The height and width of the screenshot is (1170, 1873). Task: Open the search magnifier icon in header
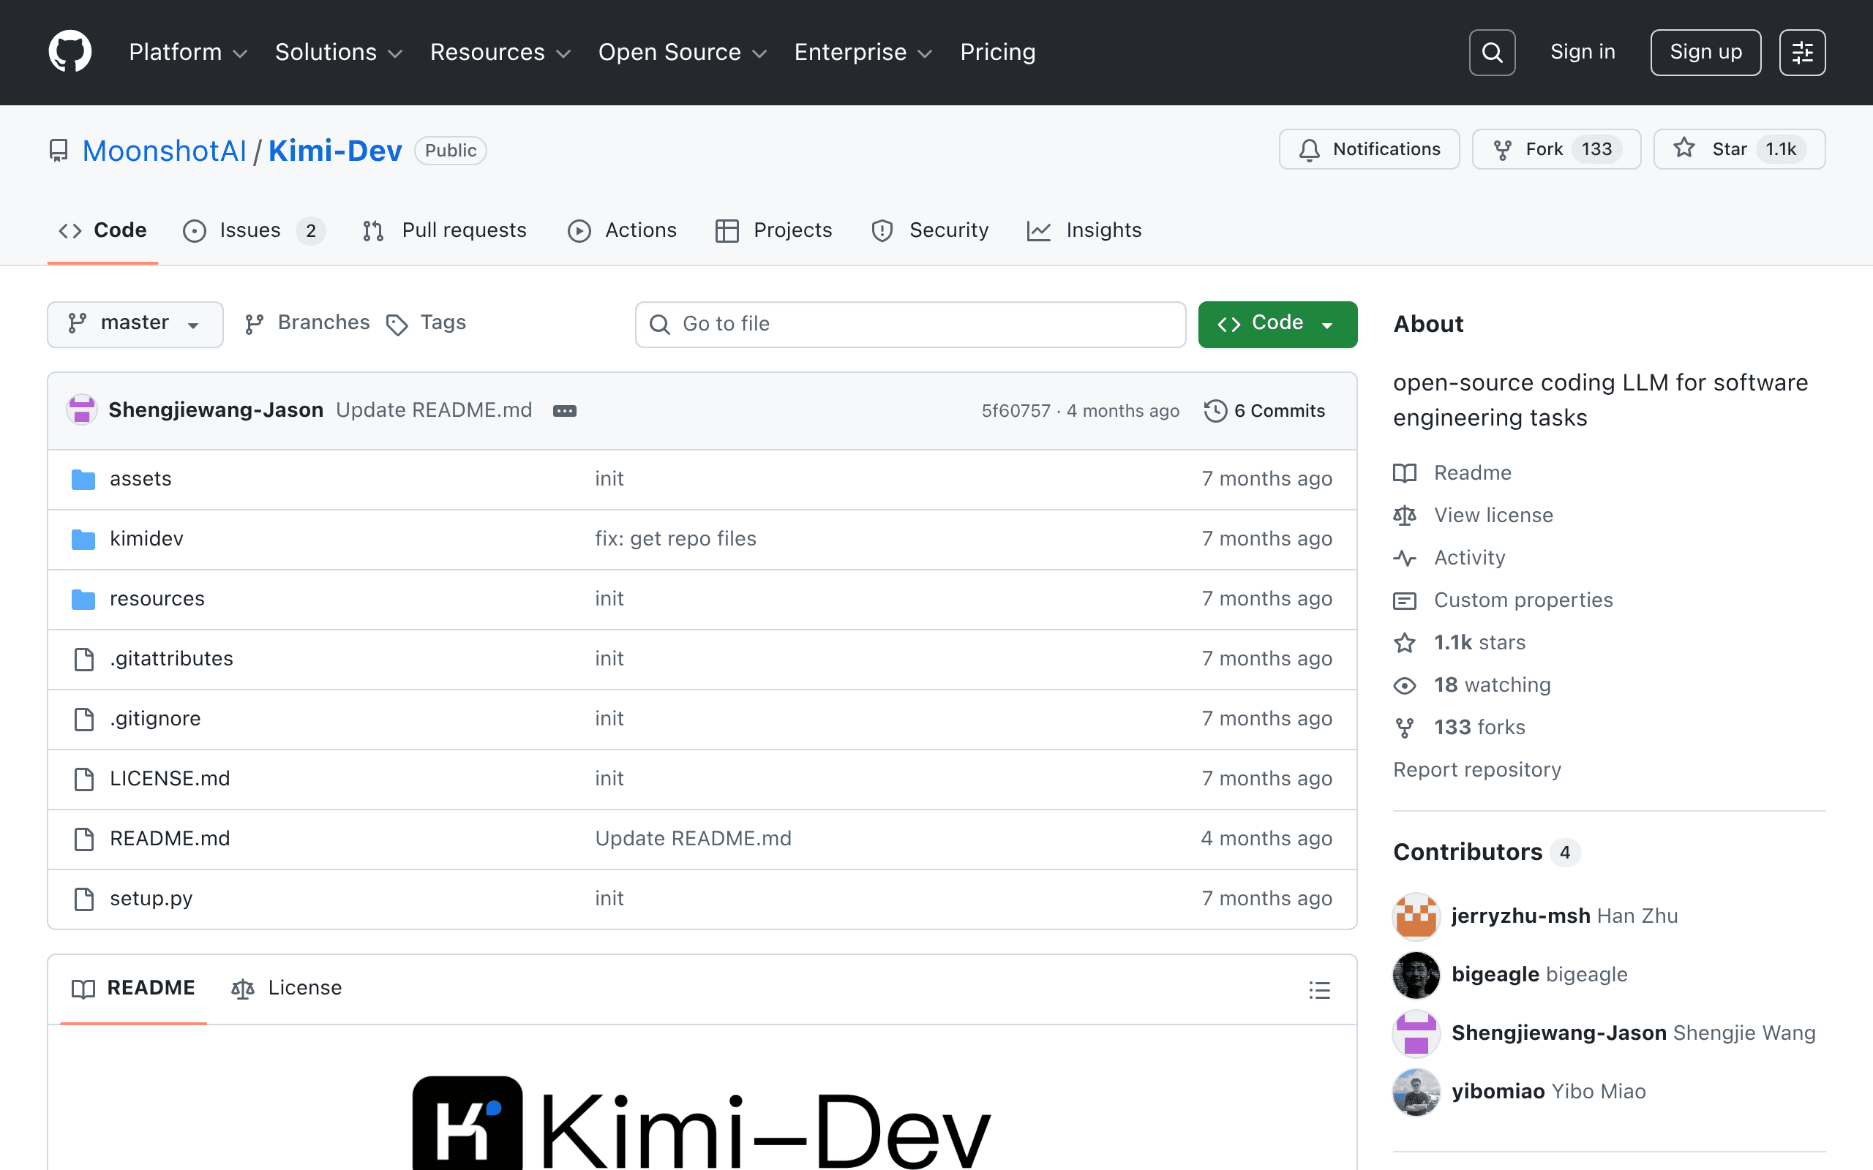(x=1491, y=53)
